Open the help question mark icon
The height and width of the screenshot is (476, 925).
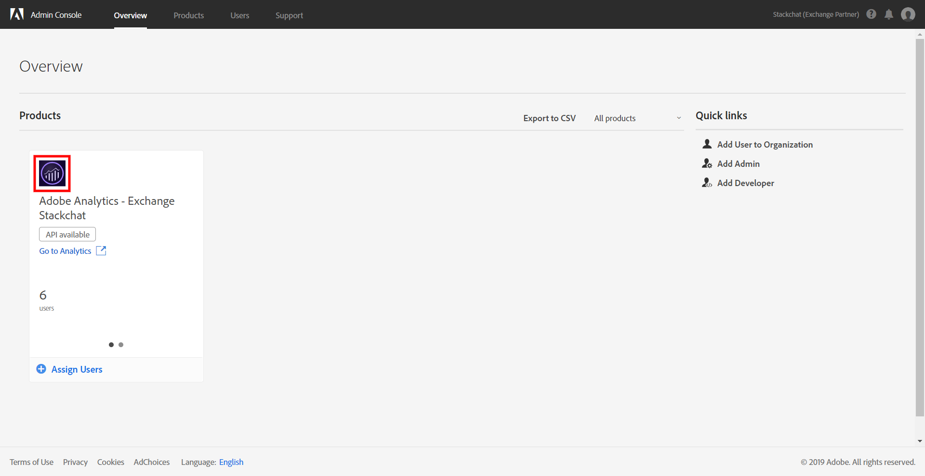click(x=871, y=14)
